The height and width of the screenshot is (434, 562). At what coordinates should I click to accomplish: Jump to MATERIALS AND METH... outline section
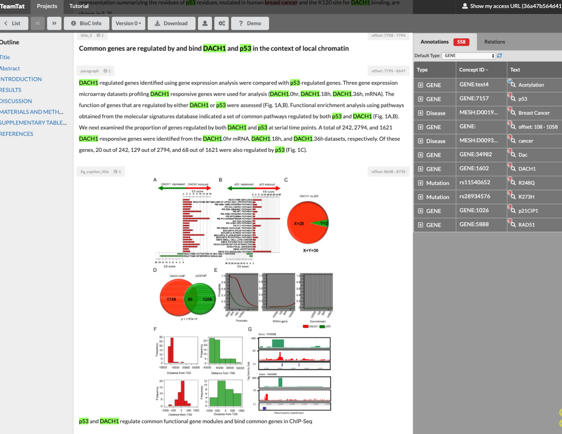pyautogui.click(x=32, y=112)
